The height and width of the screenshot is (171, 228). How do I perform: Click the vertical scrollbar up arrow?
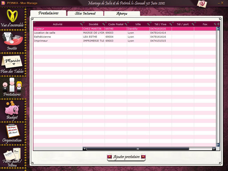[218, 29]
